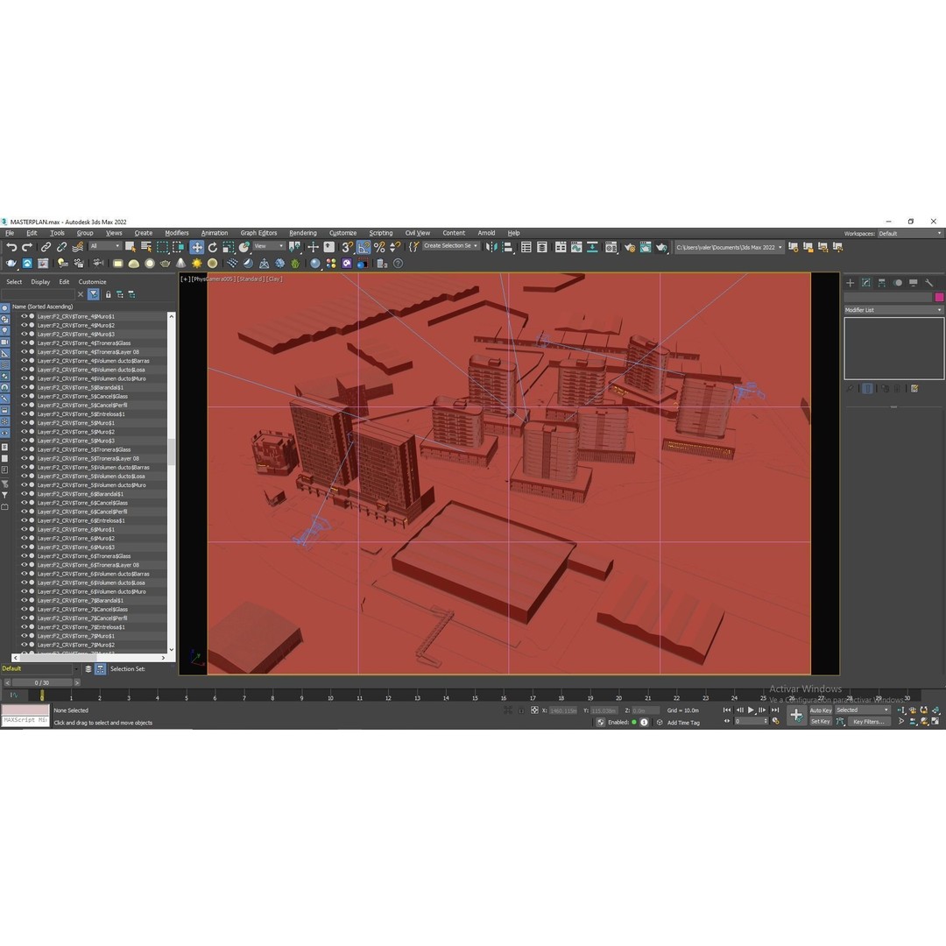This screenshot has width=946, height=946.
Task: Open Scene Explorer Display menu
Action: click(40, 282)
